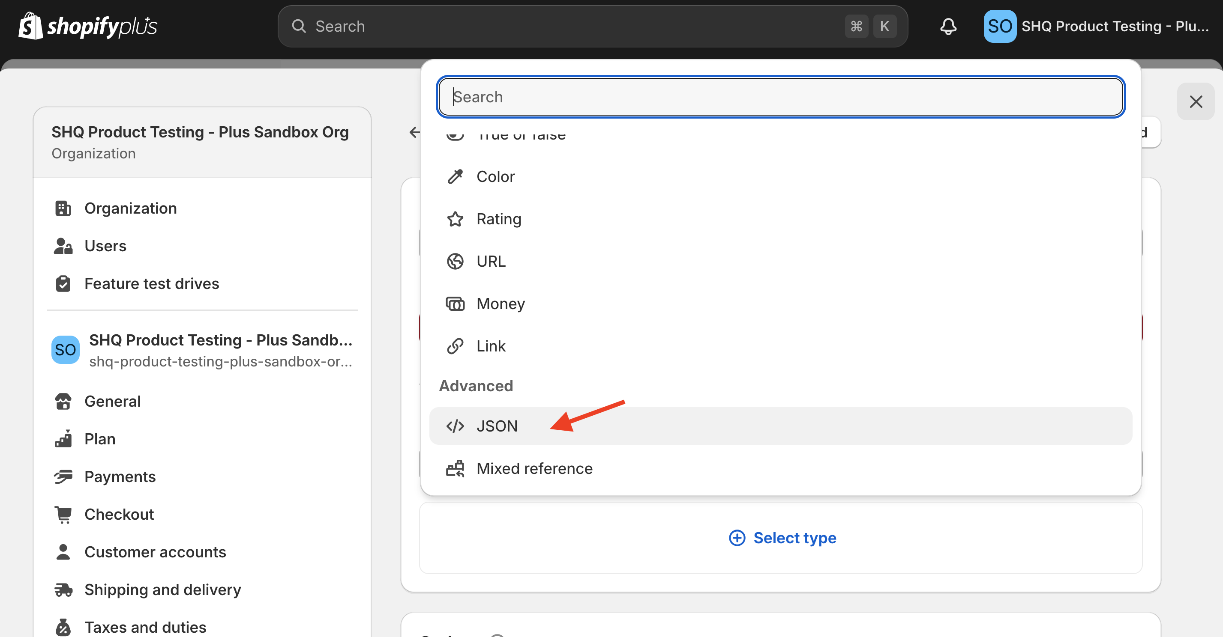Open SHQ Product Testing account menu
Screen dimensions: 1223x637
(x=1096, y=26)
